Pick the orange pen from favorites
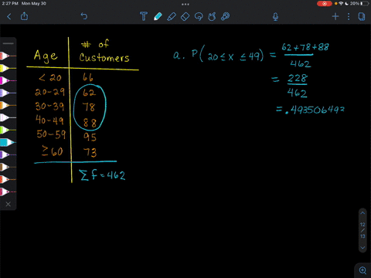 coord(8,105)
